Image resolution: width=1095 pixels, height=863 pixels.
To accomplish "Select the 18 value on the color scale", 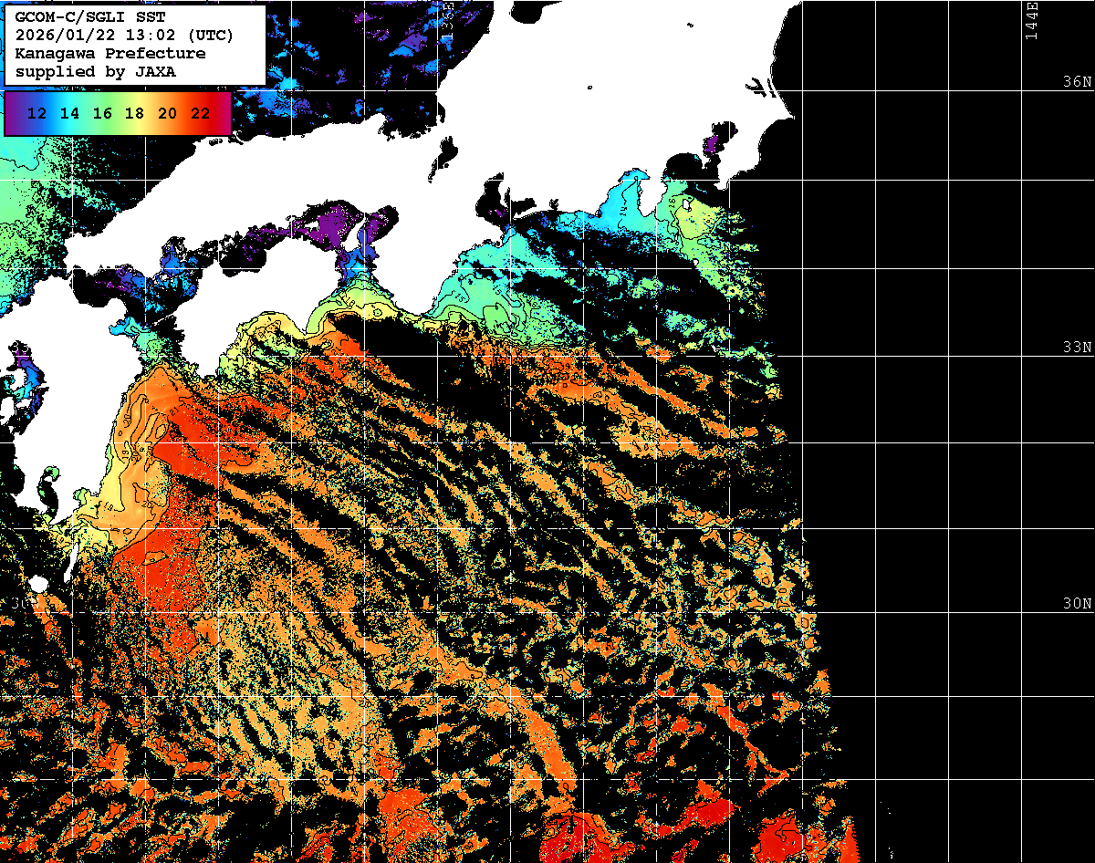I will (134, 113).
